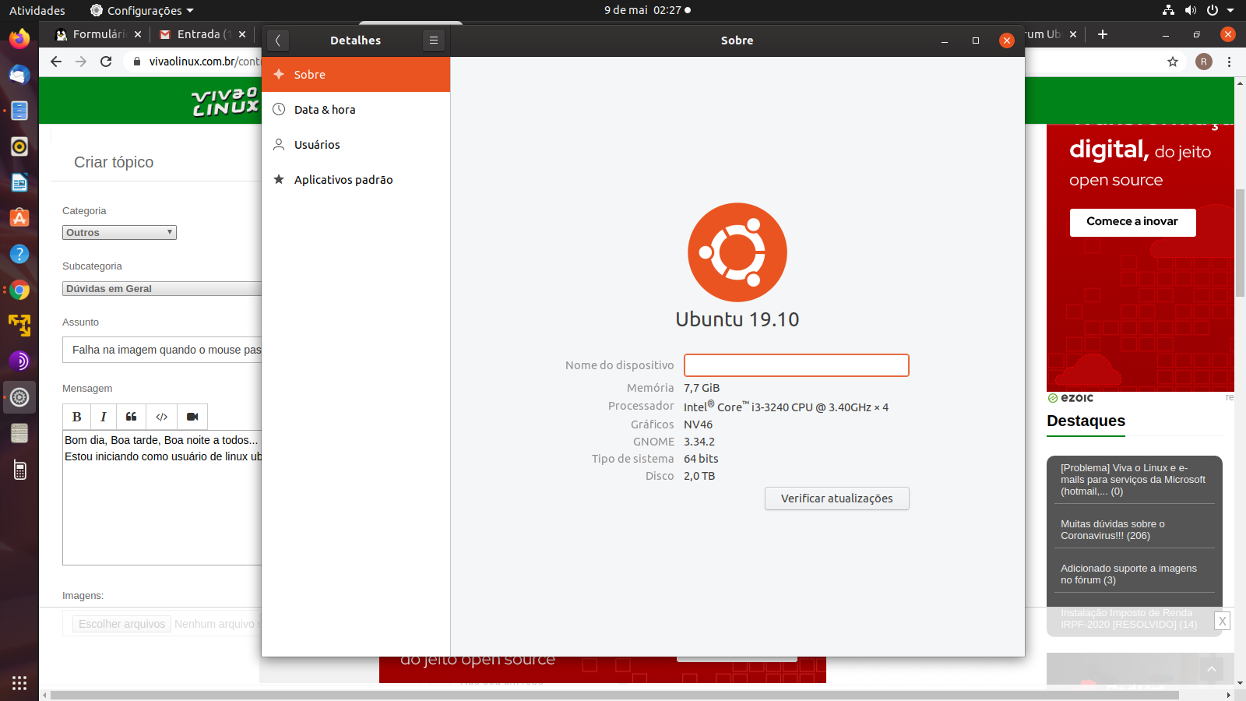This screenshot has height=701, width=1246.
Task: Open the hamburger menu in Detalhes header
Action: 434,41
